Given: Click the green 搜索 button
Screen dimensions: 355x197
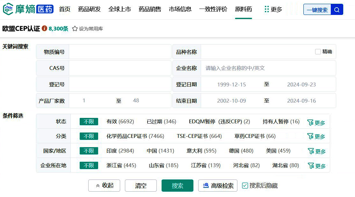Looking at the screenshot, I should [177, 186].
